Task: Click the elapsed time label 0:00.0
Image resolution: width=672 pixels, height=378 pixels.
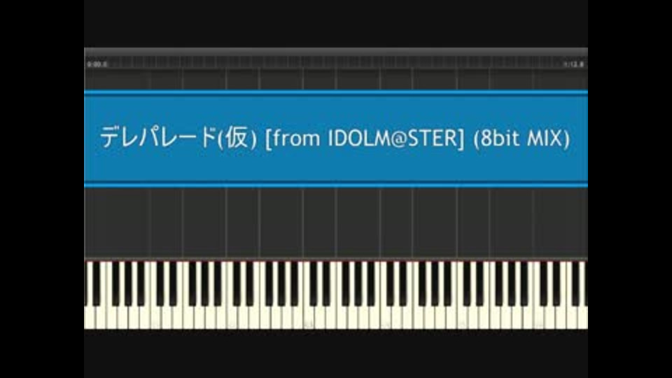Action: [97, 64]
